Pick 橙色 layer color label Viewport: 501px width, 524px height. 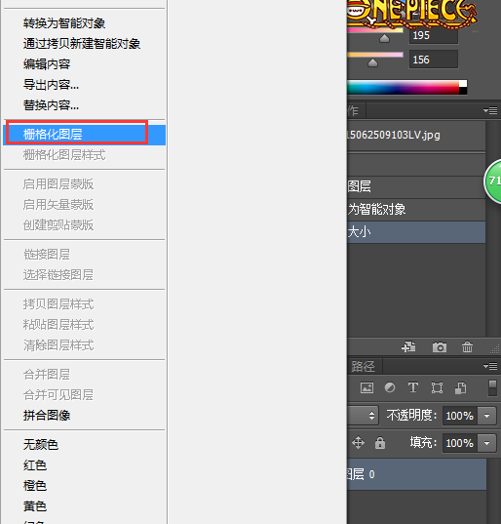35,486
